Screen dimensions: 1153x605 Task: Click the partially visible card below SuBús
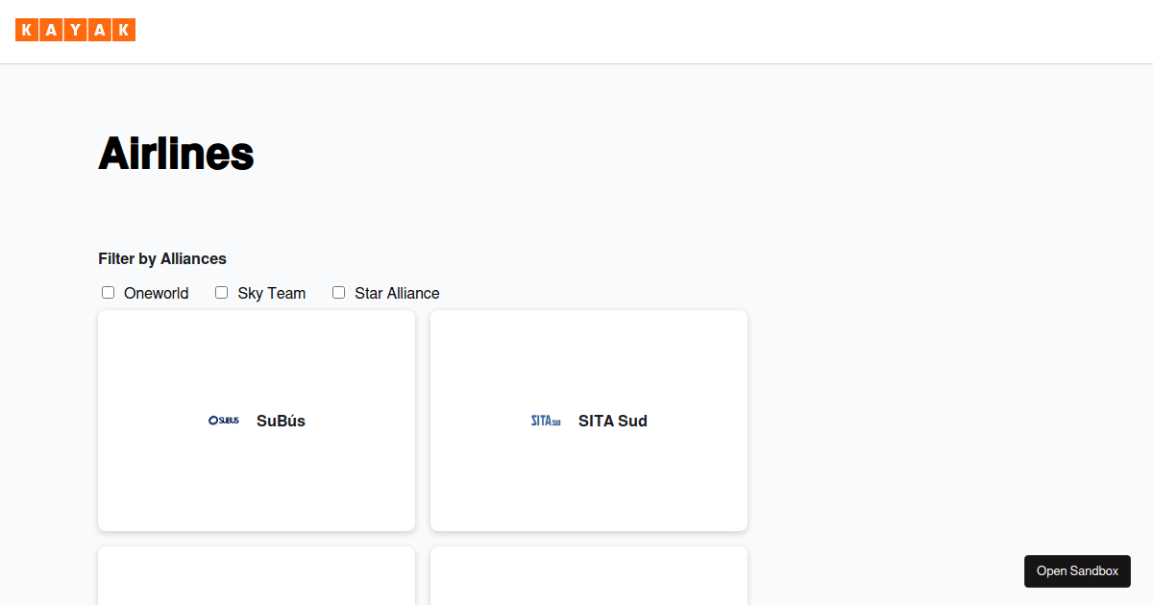click(x=256, y=576)
